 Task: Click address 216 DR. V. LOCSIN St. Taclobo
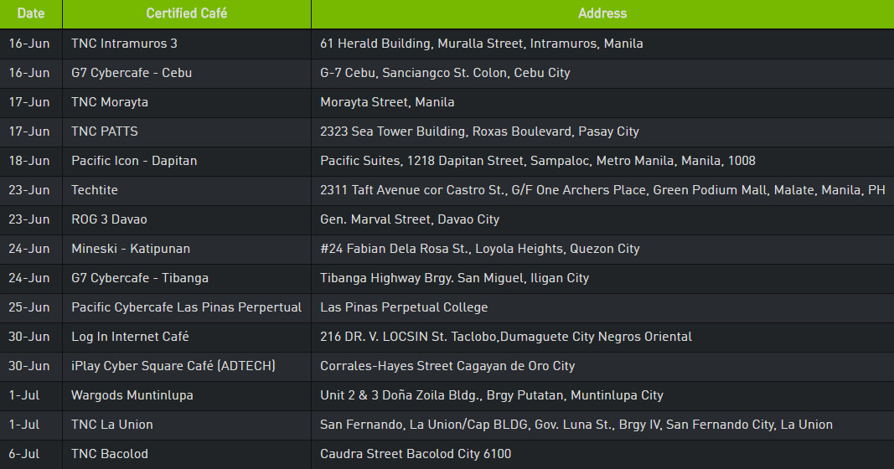click(x=602, y=338)
